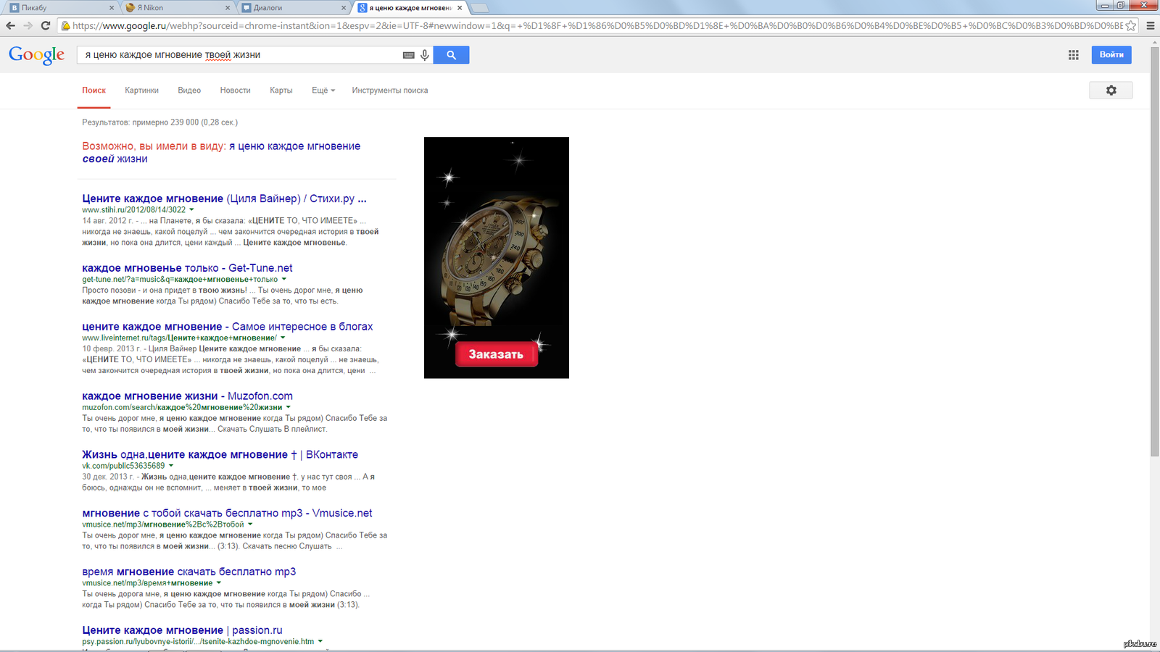The width and height of the screenshot is (1160, 652).
Task: Expand the Ещё dropdown menu
Action: coord(323,91)
